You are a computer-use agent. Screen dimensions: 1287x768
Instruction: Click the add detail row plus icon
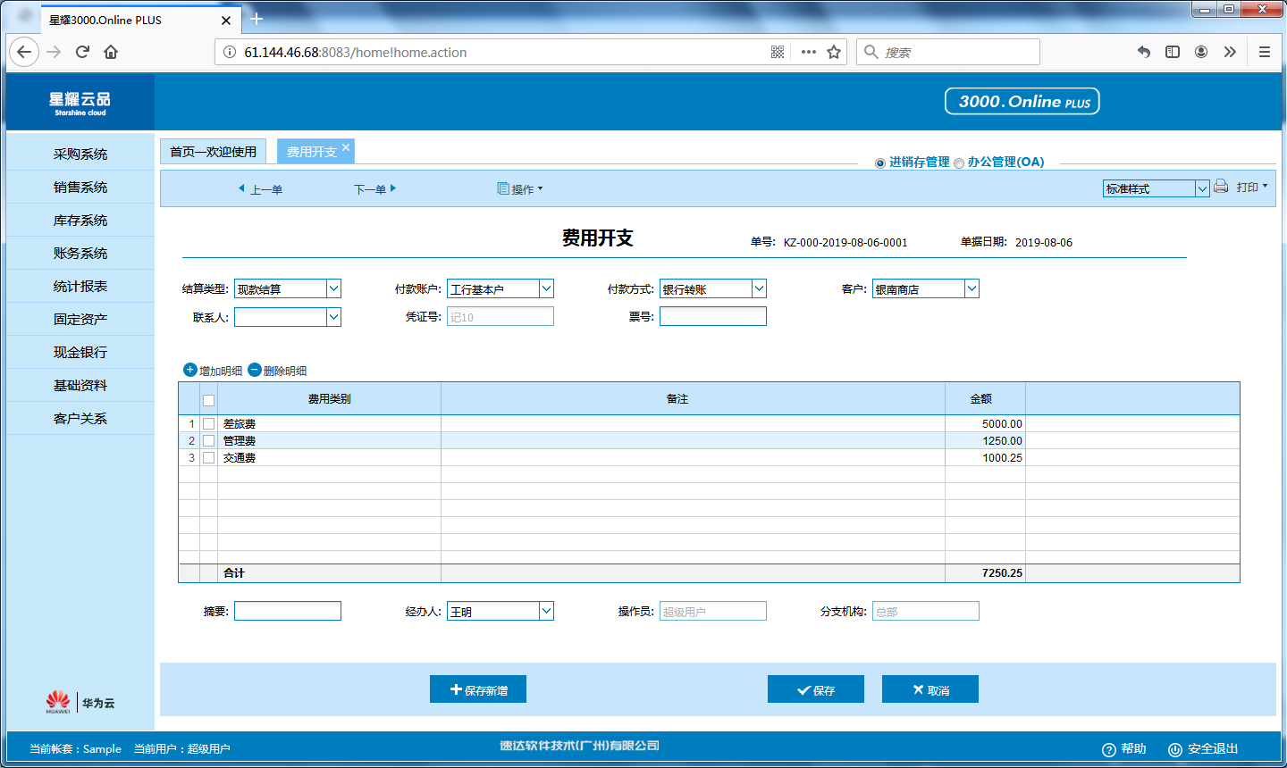pyautogui.click(x=189, y=370)
